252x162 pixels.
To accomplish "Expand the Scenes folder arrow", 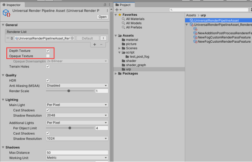I will 119,48.
